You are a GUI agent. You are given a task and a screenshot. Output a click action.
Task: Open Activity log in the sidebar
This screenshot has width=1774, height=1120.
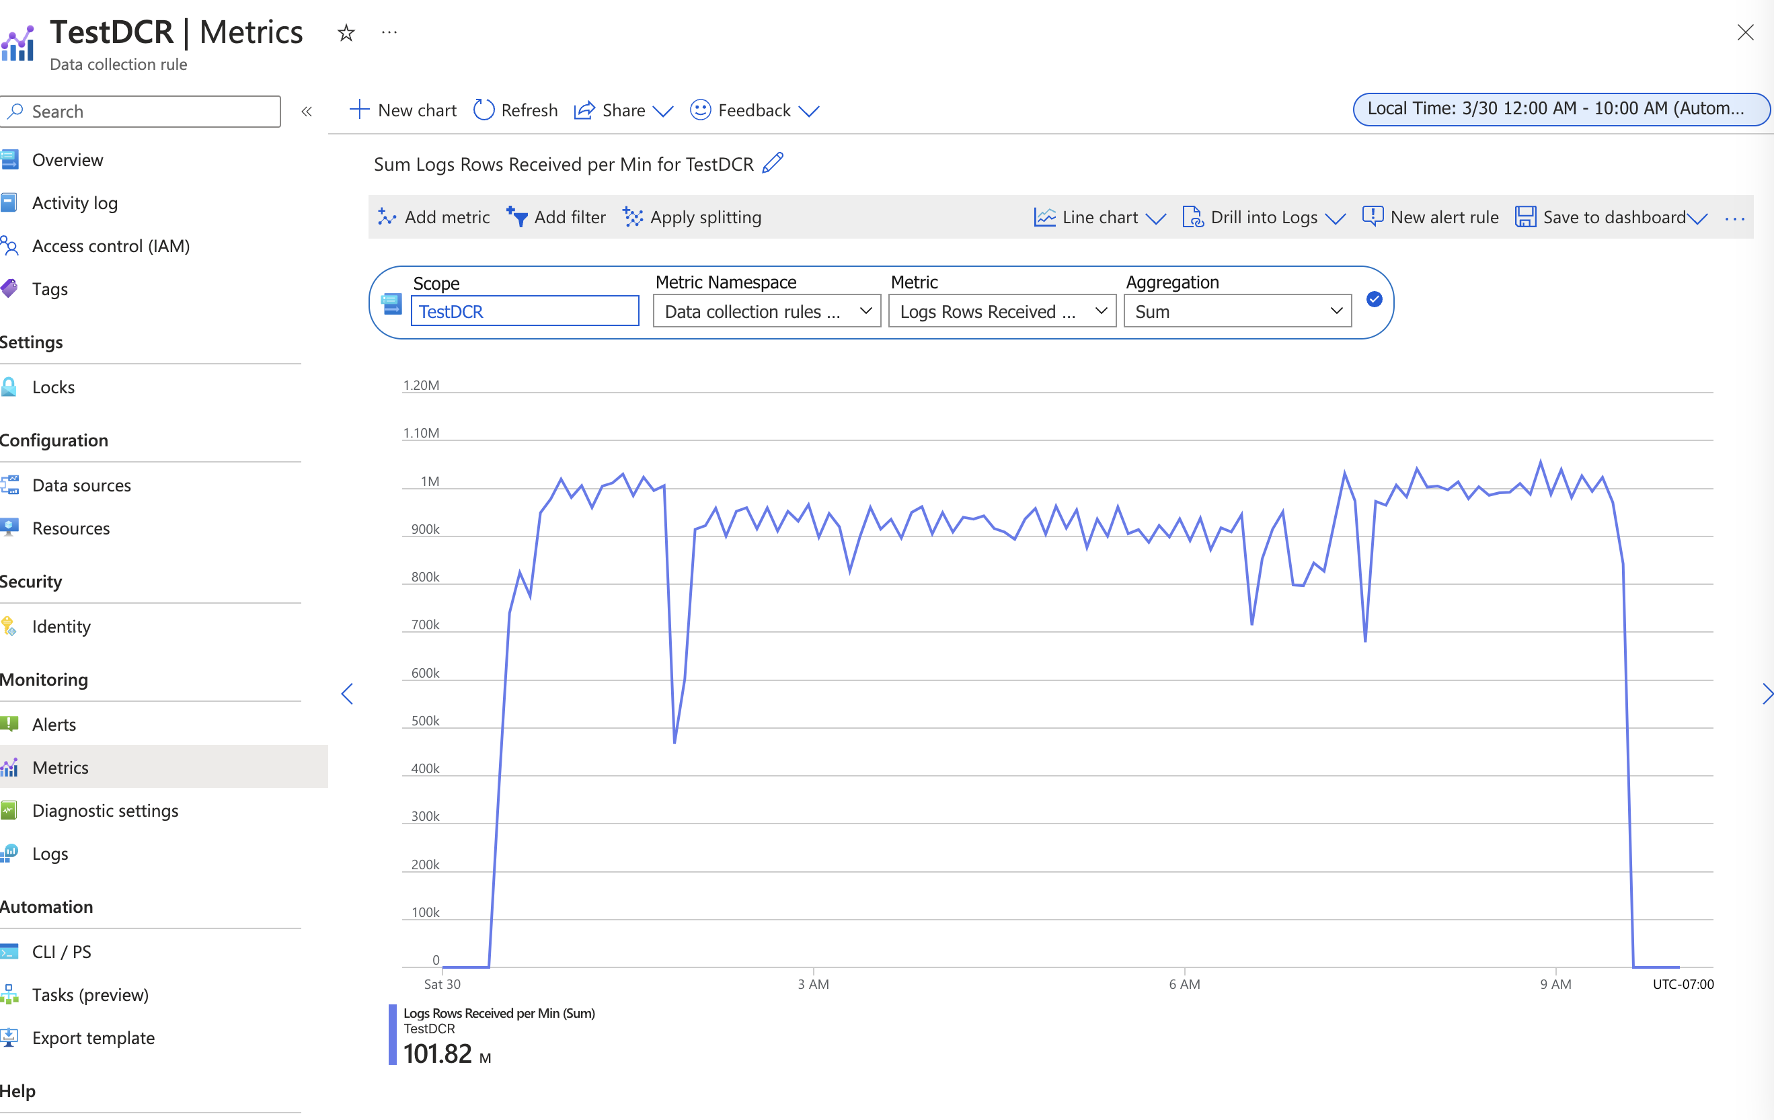click(x=75, y=202)
